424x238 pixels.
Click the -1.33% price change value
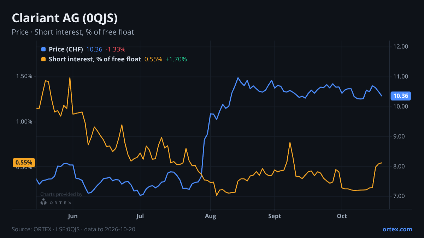pyautogui.click(x=116, y=49)
